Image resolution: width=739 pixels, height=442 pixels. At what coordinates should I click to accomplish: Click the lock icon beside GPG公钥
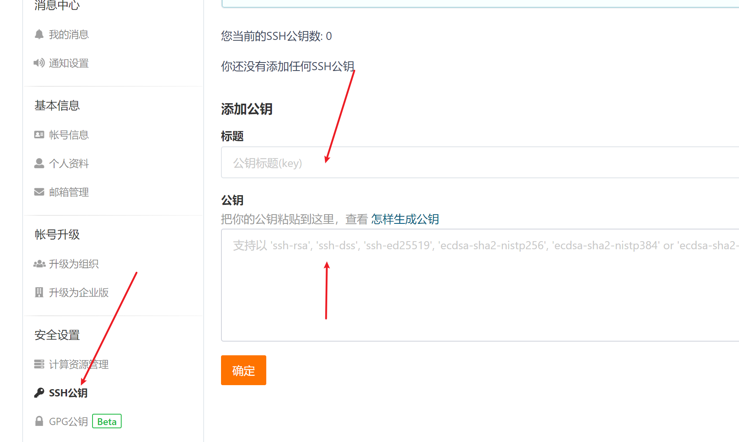coord(39,421)
